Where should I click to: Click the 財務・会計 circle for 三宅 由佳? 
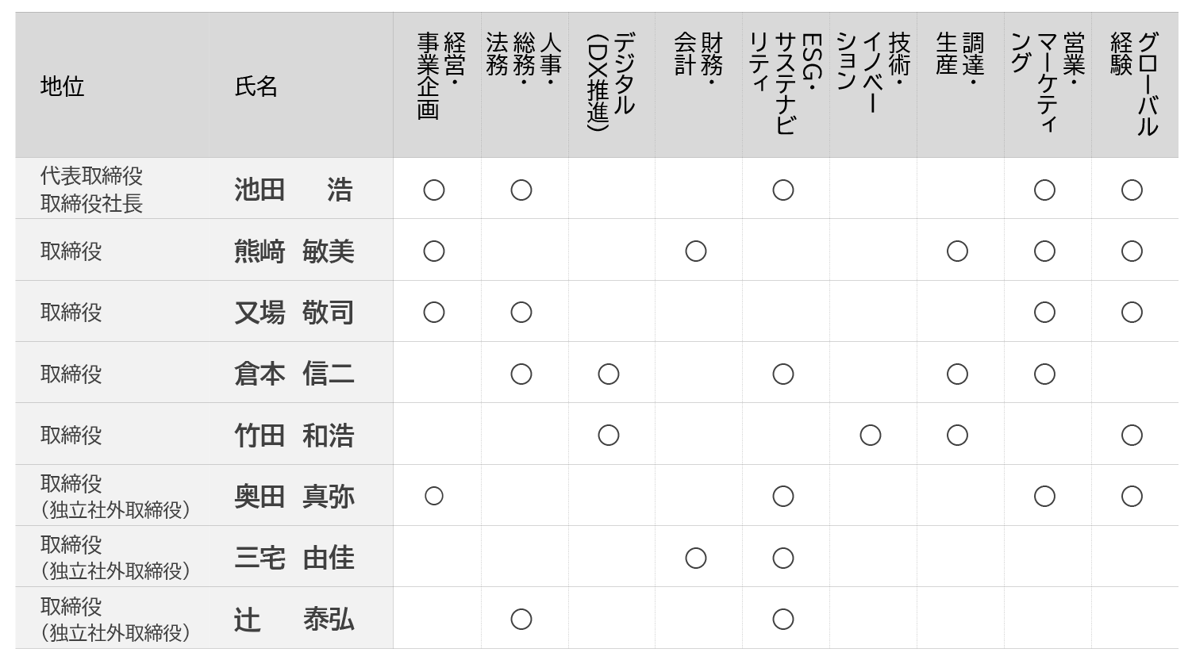[x=696, y=558]
